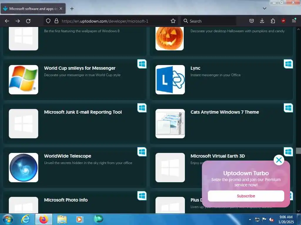Click the muted volume tray icon
This screenshot has width=301, height=225.
[271, 219]
